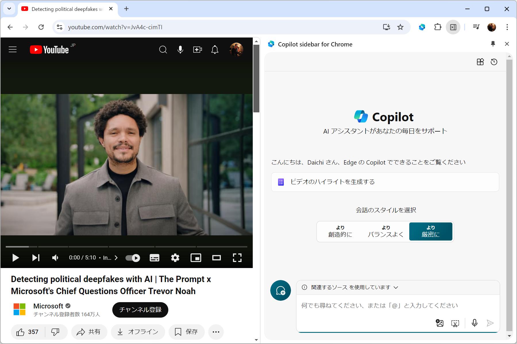The image size is (517, 344).
Task: Expand the video chapter chevron
Action: 116,258
